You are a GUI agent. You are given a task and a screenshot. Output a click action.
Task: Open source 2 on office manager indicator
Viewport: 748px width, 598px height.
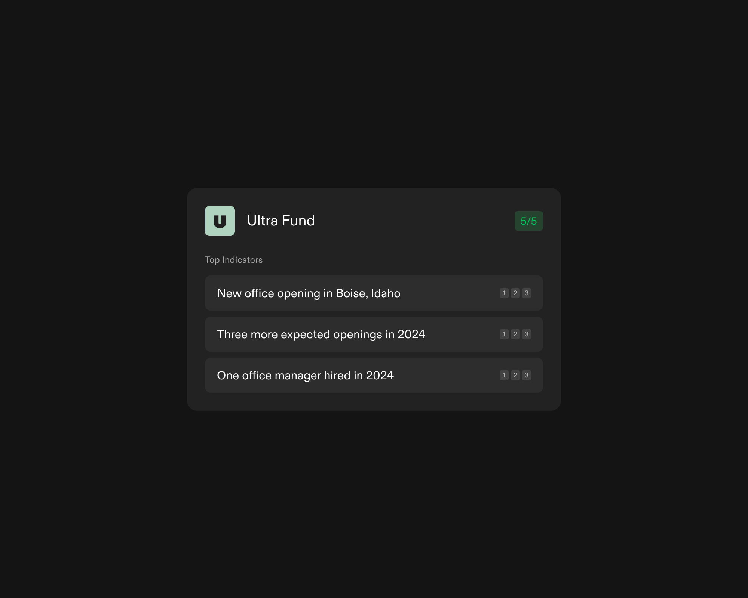click(515, 375)
